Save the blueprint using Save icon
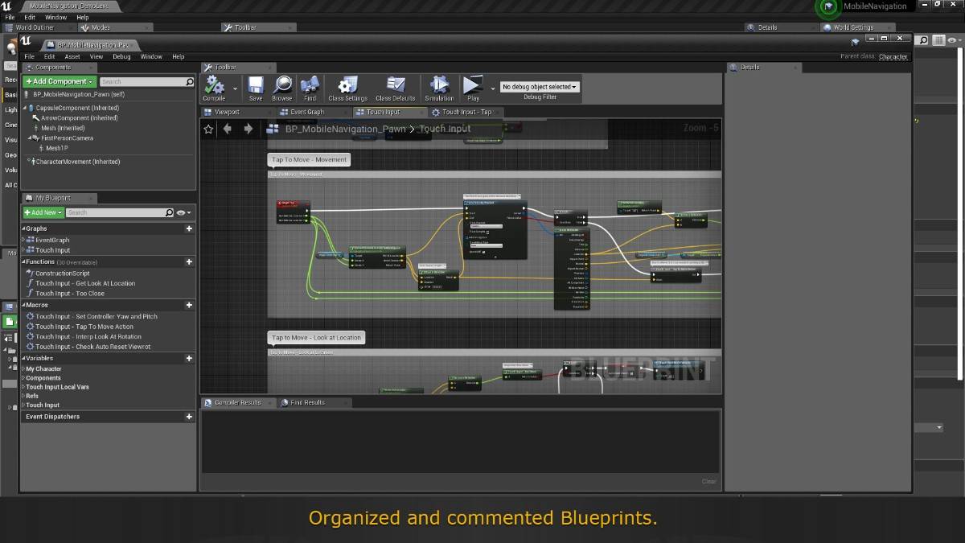This screenshot has height=543, width=965. pyautogui.click(x=256, y=88)
